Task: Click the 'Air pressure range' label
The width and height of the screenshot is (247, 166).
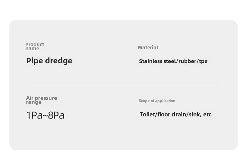Action: 42,100
